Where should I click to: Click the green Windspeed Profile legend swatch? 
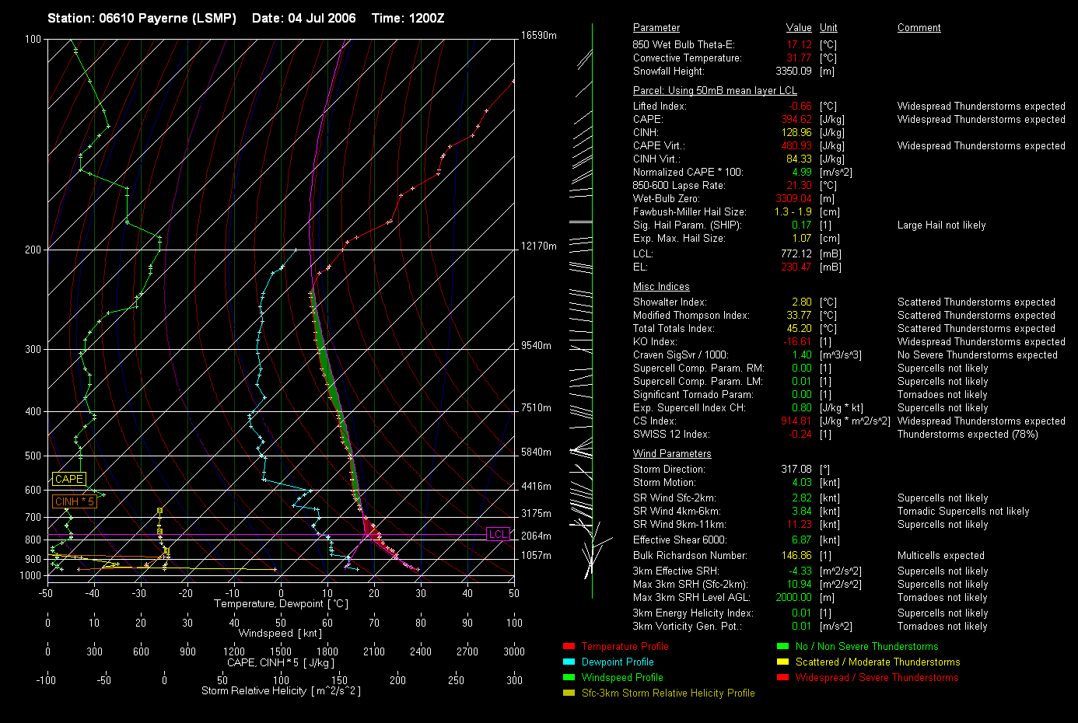[x=569, y=678]
